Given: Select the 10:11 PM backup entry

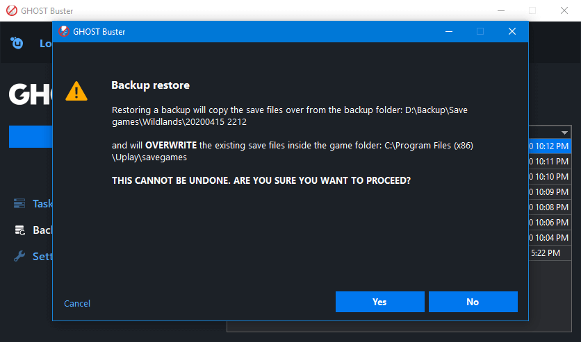Looking at the screenshot, I should click(550, 161).
